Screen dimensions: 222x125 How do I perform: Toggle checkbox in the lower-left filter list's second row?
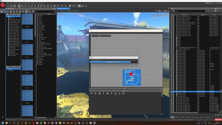pos(9,70)
